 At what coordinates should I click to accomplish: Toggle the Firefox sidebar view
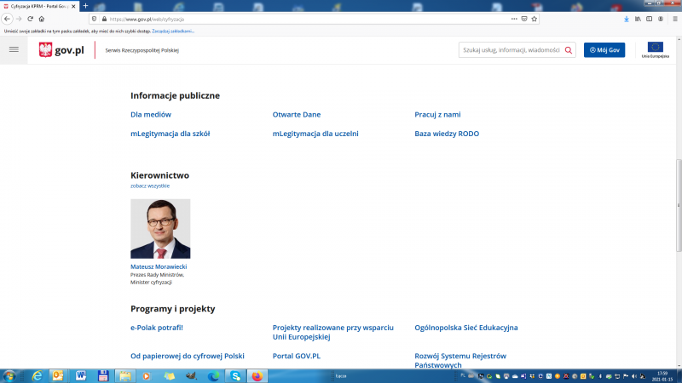point(650,18)
